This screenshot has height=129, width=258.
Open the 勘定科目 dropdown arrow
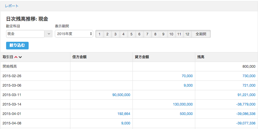(49, 34)
